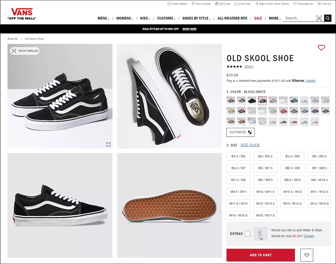The height and width of the screenshot is (264, 336).
Task: Expand the MENS menu
Action: (104, 19)
